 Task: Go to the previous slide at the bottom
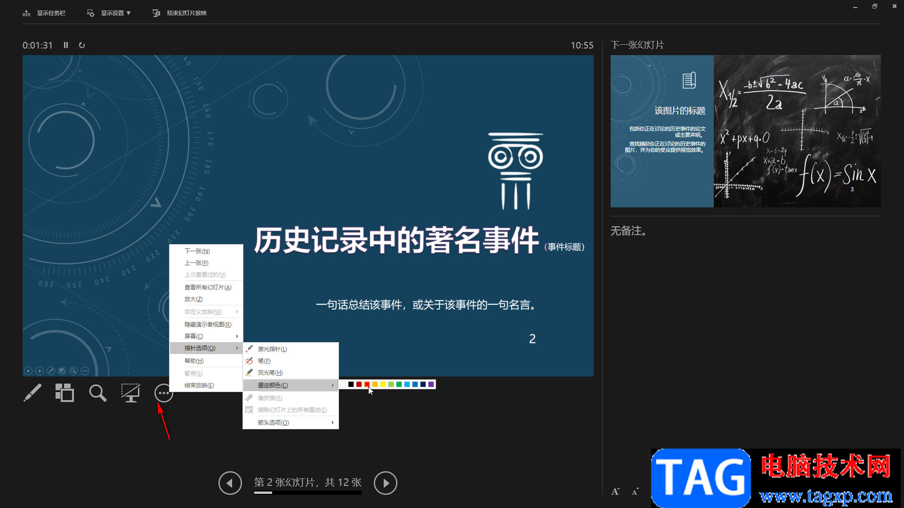230,483
